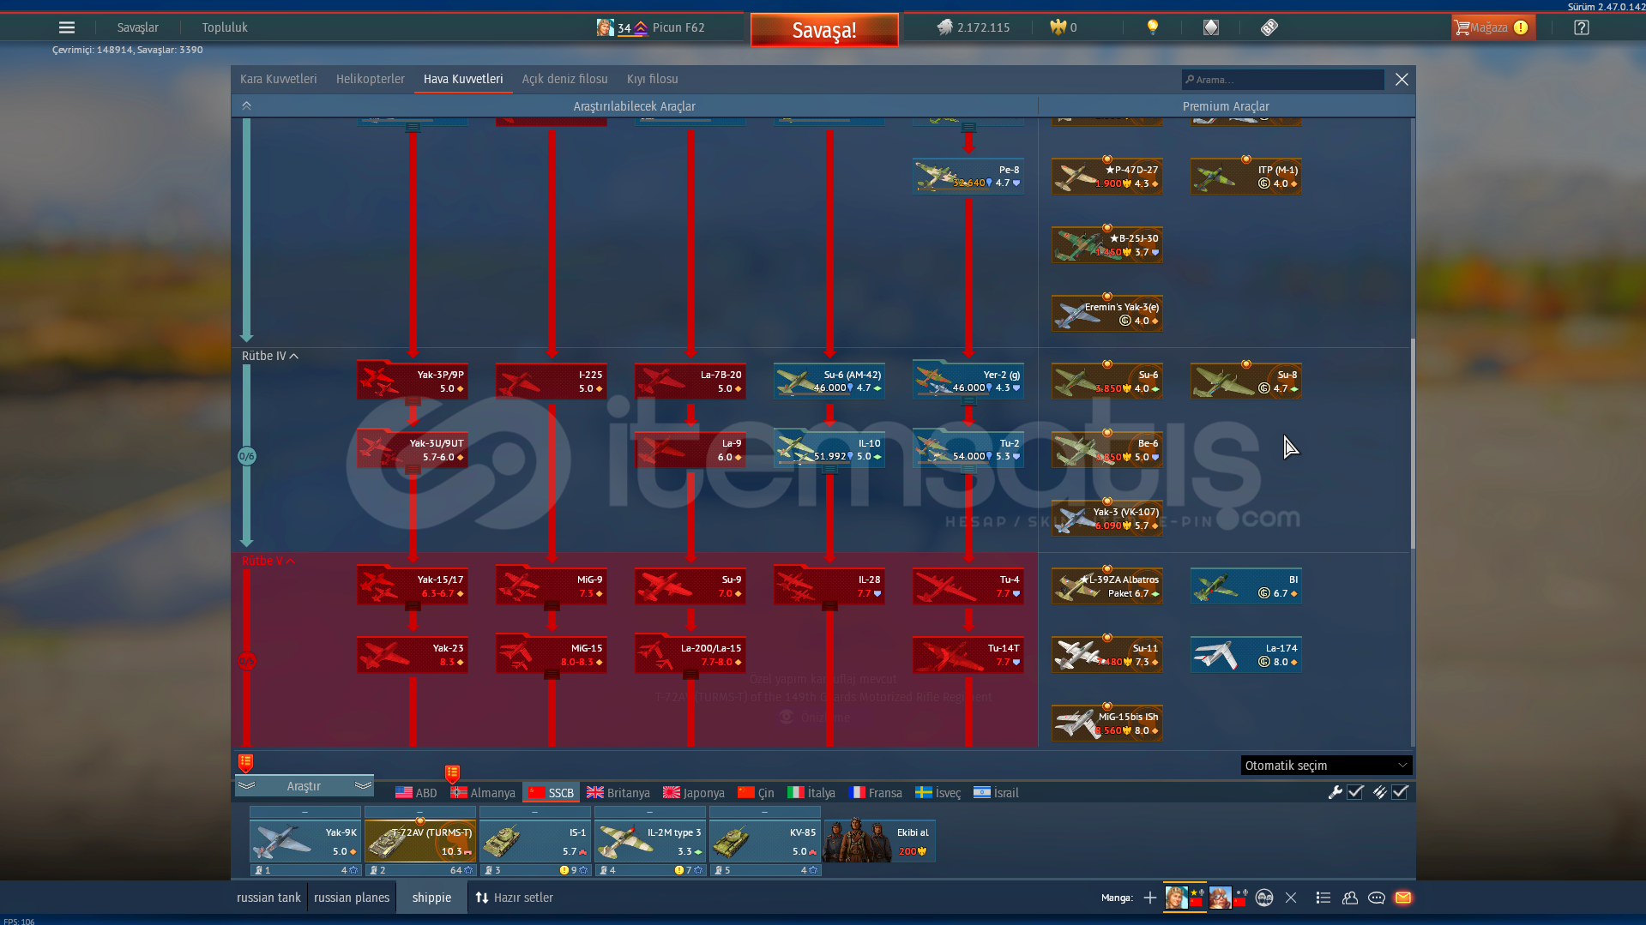Toggle the auto-refill ammo checkbox

[1400, 792]
